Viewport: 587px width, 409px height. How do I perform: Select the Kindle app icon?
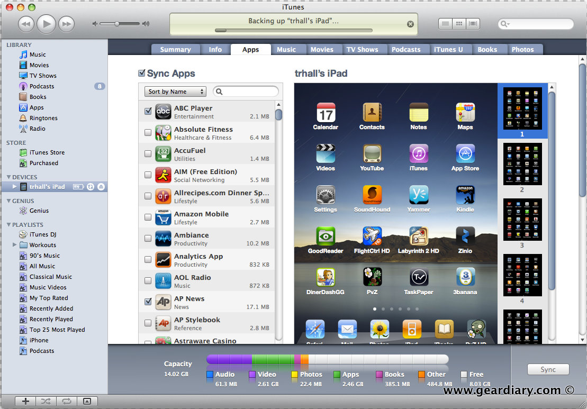[x=465, y=195]
